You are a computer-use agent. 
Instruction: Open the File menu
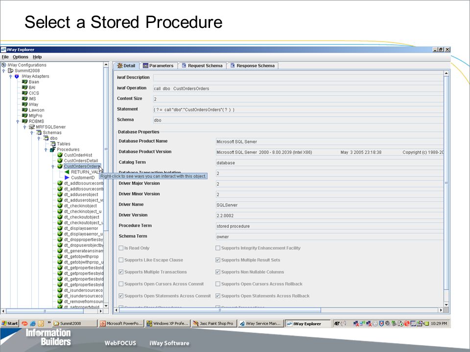5,57
